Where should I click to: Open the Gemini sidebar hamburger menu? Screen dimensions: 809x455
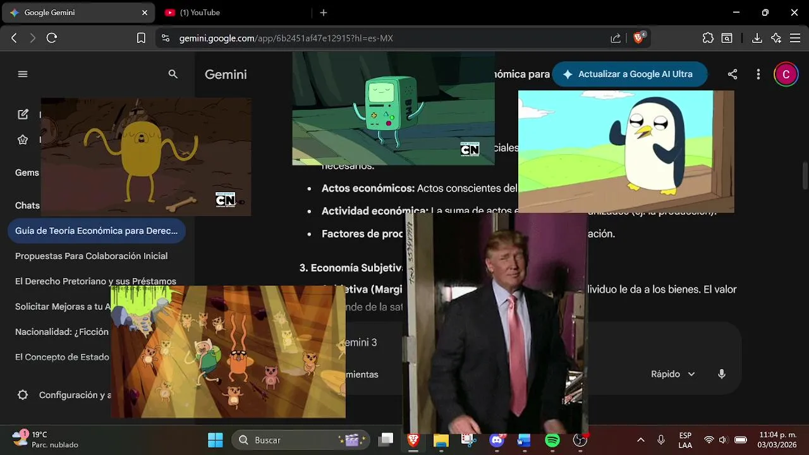23,74
